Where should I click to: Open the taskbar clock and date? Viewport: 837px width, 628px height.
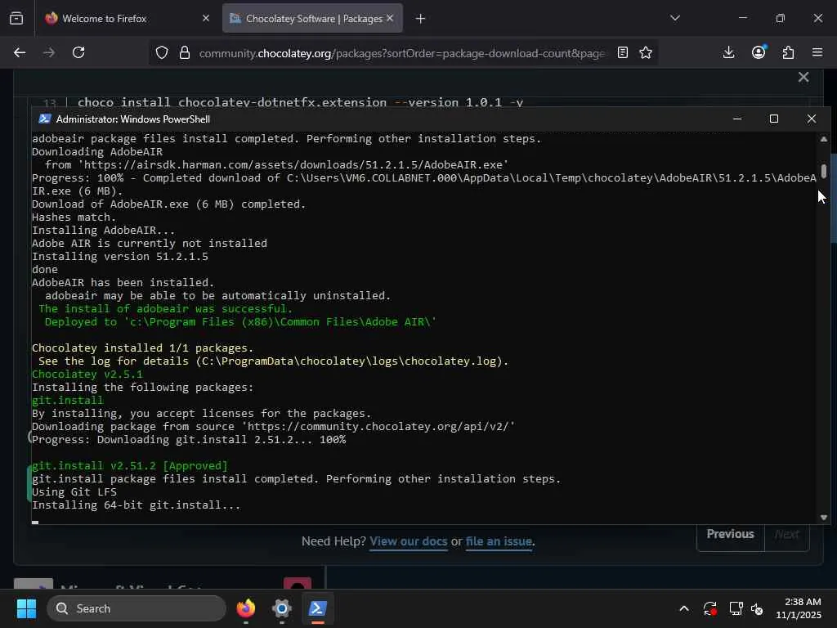click(x=799, y=608)
